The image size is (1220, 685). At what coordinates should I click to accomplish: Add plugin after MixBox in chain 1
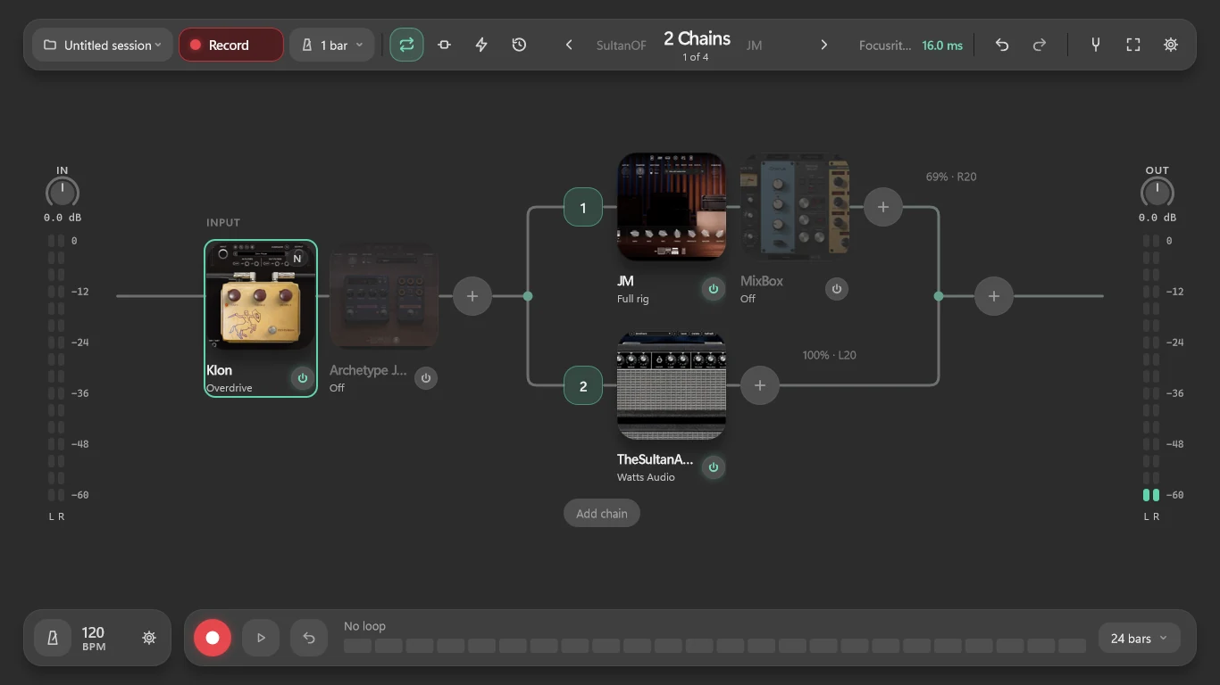point(883,207)
